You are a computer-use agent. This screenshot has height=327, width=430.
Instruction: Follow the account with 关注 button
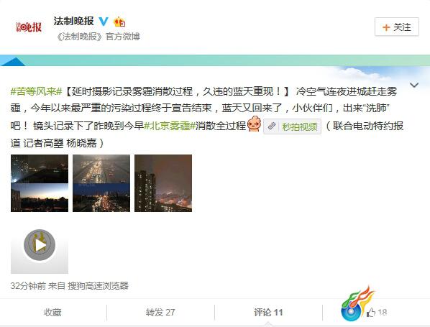click(396, 27)
